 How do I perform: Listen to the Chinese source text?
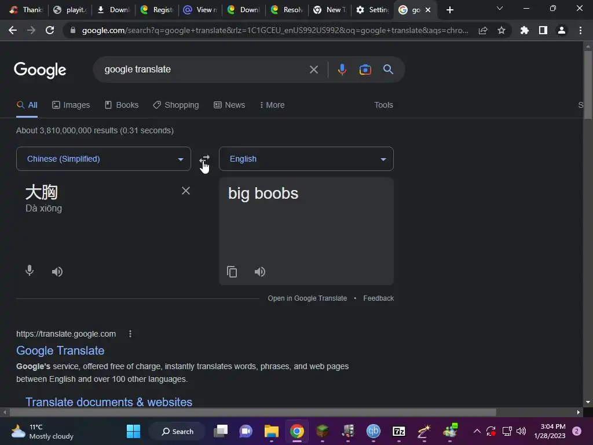click(x=57, y=272)
